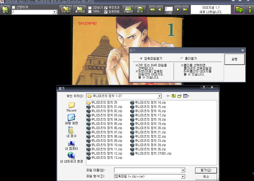Expand the 파일 이름 dropdown arrow
This screenshot has height=181, width=254.
183,170
